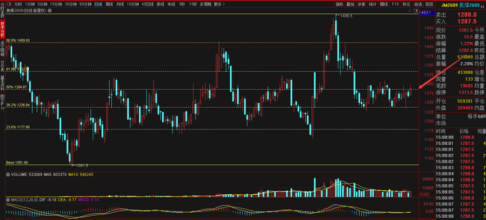Click the 卖出 price 1288.0
The height and width of the screenshot is (220, 486).
click(467, 15)
